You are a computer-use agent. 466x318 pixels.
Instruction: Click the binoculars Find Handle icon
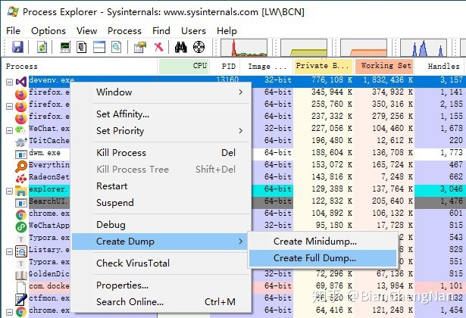[180, 47]
